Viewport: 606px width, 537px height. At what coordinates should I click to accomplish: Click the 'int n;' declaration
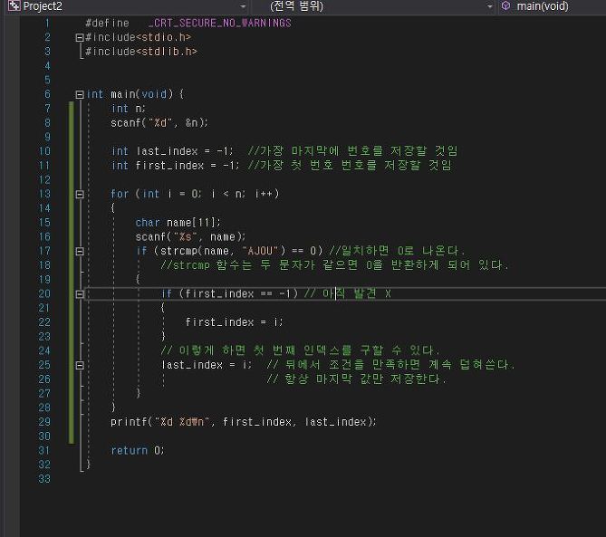click(x=129, y=109)
